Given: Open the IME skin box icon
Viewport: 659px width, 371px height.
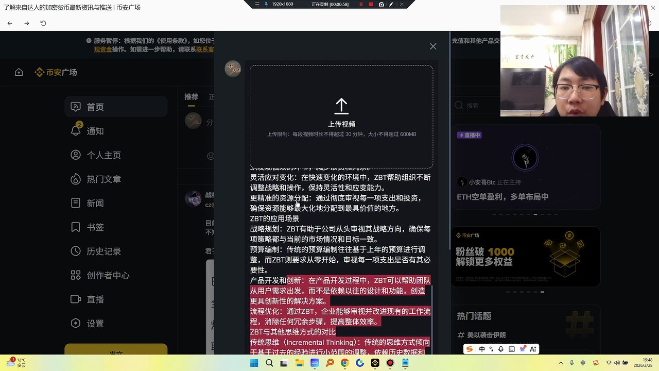Looking at the screenshot, I should point(523,349).
